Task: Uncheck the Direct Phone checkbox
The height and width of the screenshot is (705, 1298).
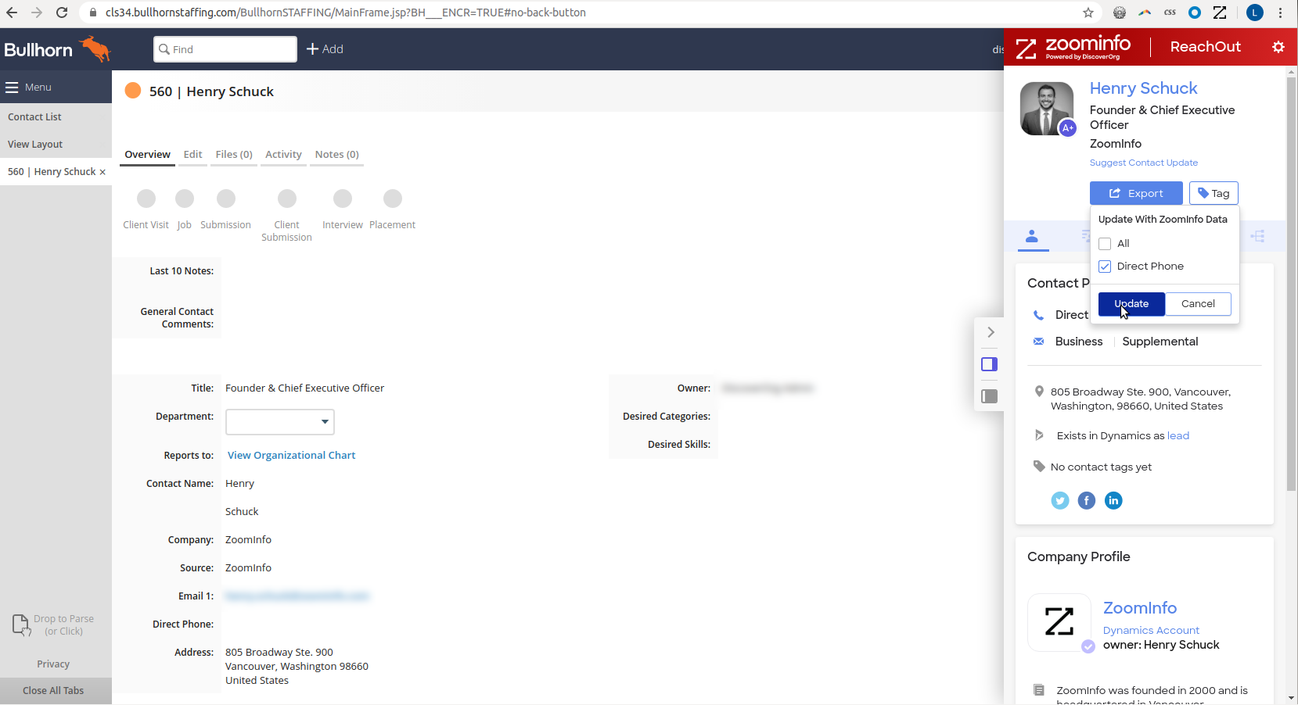Action: click(1105, 267)
